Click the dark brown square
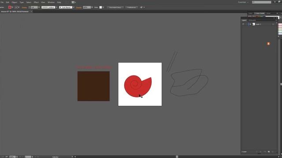The image size is (282, 158). 93,86
